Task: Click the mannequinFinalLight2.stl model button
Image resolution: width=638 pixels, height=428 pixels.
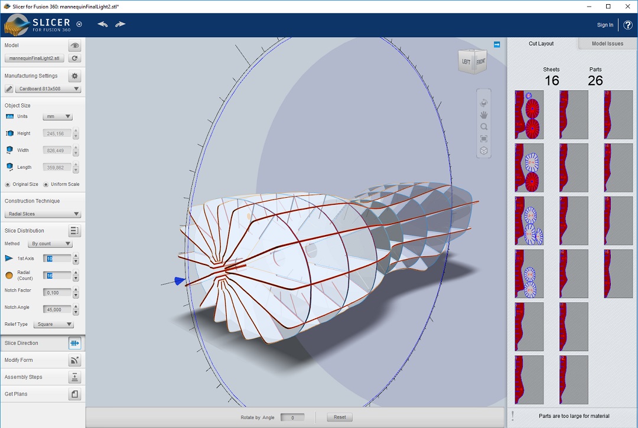Action: pyautogui.click(x=34, y=58)
